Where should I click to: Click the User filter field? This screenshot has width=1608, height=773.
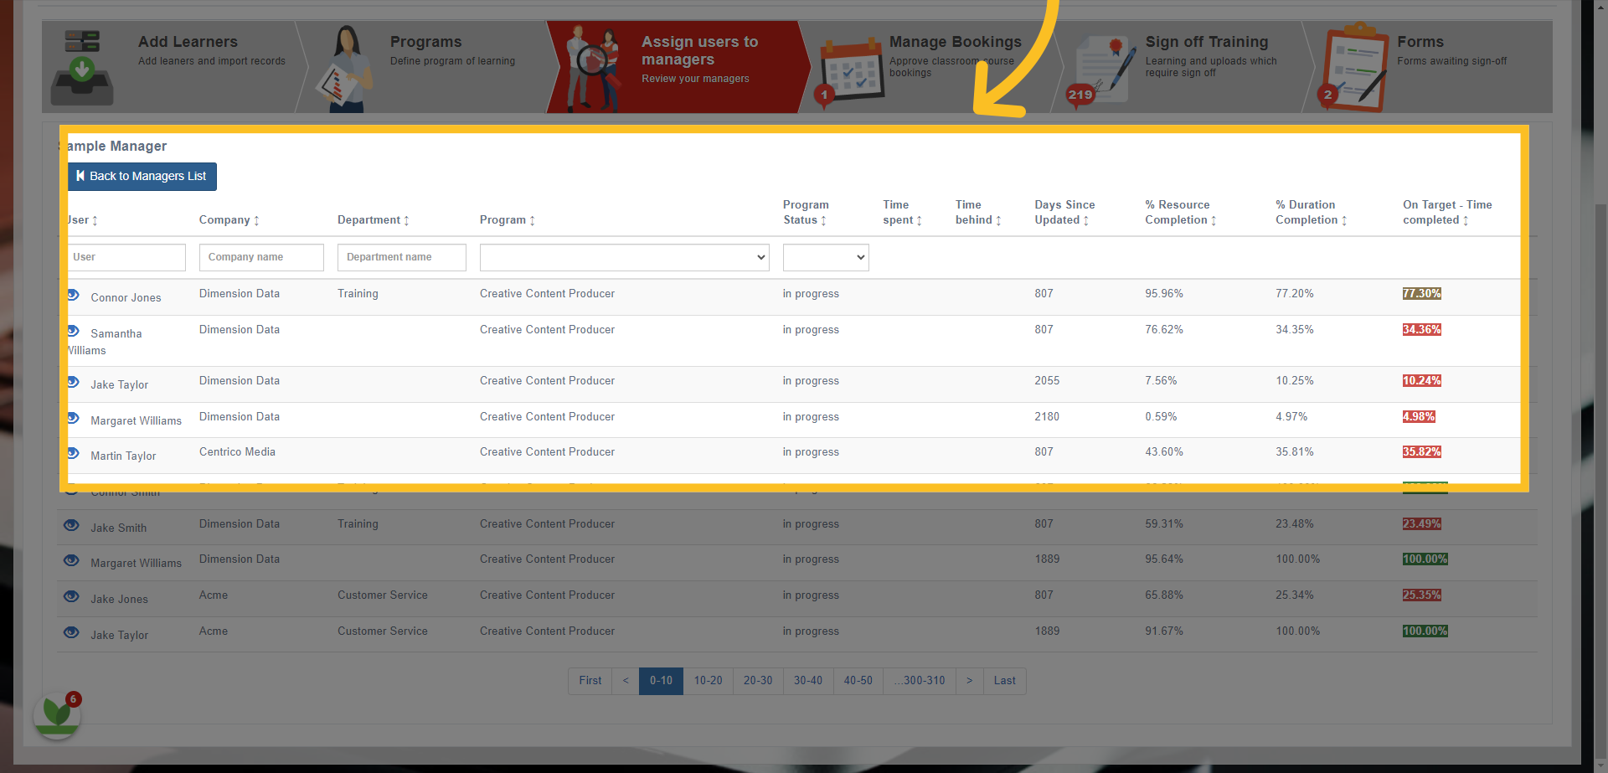(126, 258)
